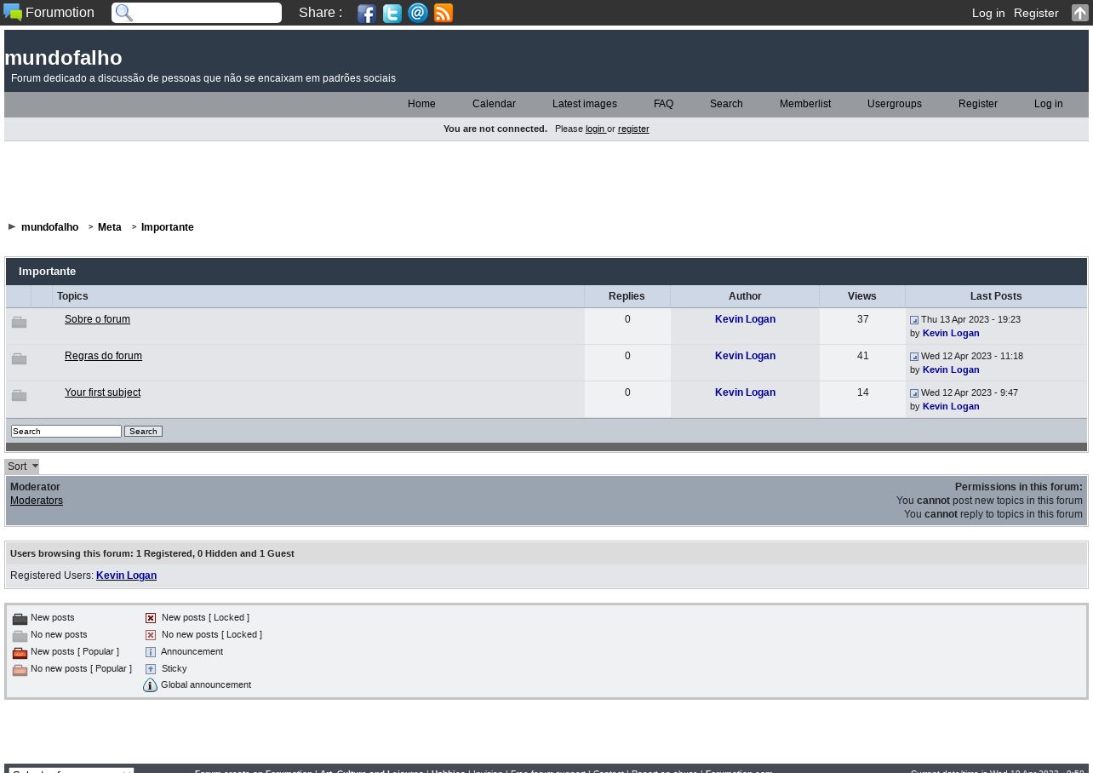1093x773 pixels.
Task: View last post icon for Regras do forum
Action: click(914, 357)
